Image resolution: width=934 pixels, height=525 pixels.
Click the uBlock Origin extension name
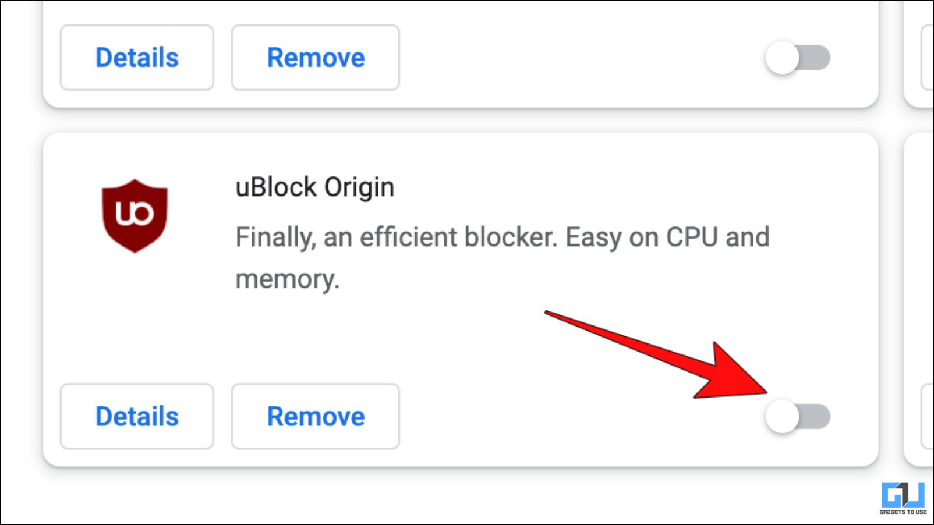(315, 187)
